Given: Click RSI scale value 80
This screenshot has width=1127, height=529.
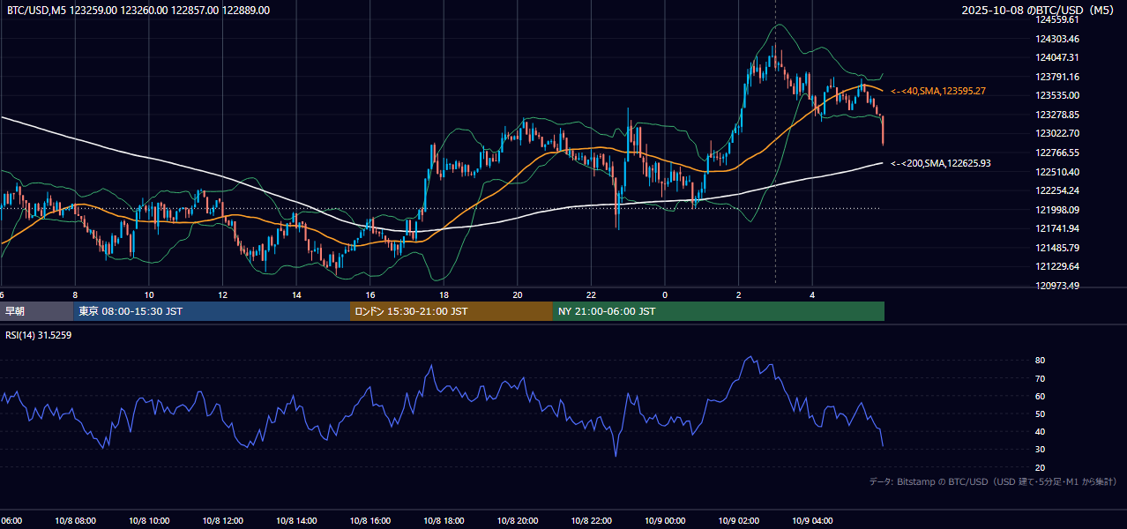Looking at the screenshot, I should point(1040,361).
